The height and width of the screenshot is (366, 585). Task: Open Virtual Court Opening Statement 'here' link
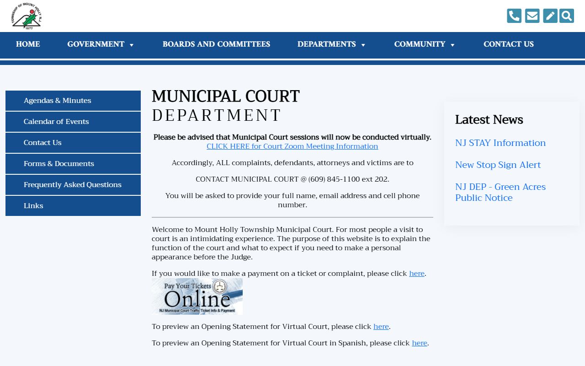coord(381,327)
